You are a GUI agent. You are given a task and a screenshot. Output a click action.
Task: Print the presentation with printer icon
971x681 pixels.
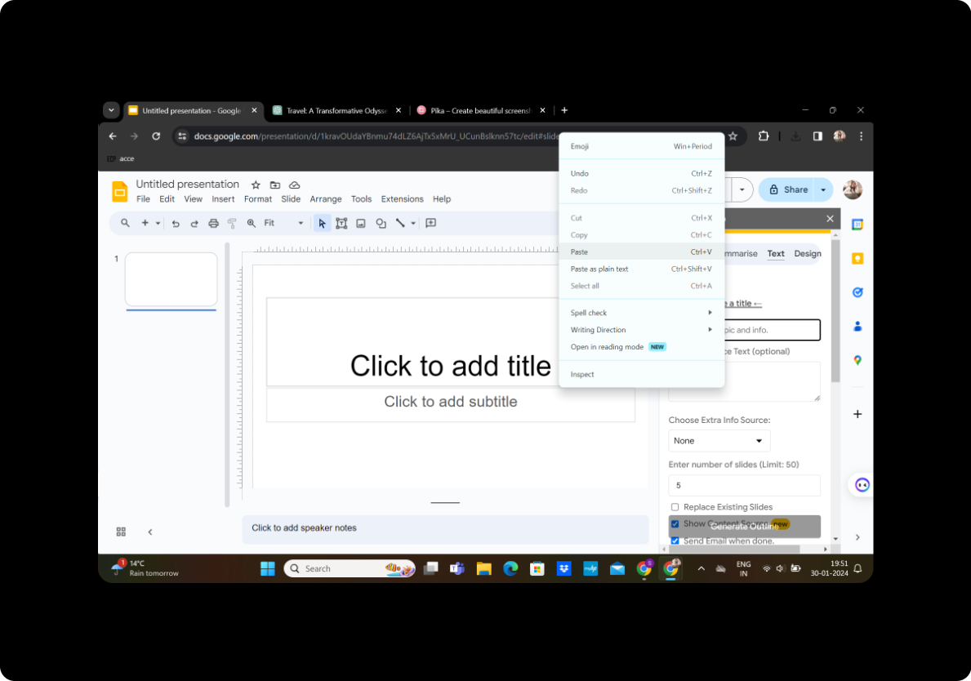point(214,224)
